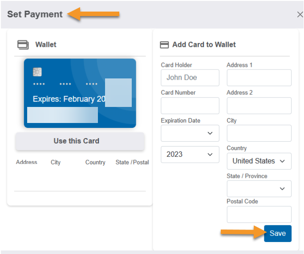Click the chip icon on the saved card
The image size is (304, 254).
pos(37,72)
